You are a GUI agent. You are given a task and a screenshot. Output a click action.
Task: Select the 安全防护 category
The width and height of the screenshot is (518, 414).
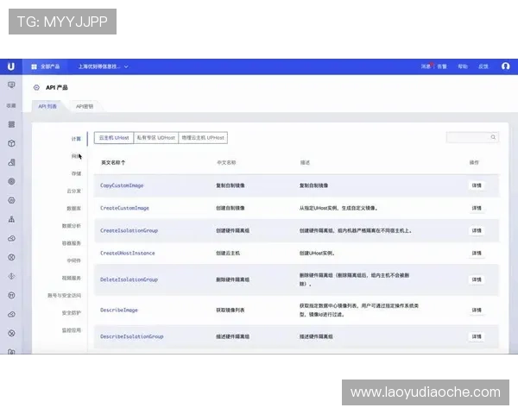tap(72, 313)
